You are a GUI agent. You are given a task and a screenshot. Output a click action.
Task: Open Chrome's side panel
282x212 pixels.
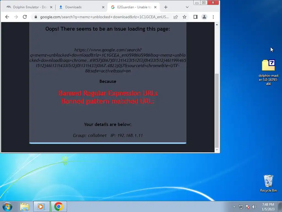pos(196,17)
